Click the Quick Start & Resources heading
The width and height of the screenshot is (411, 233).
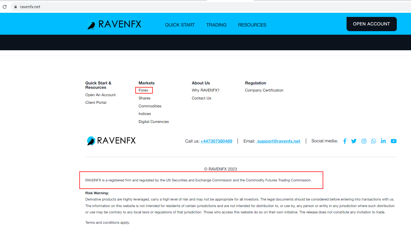tap(98, 85)
